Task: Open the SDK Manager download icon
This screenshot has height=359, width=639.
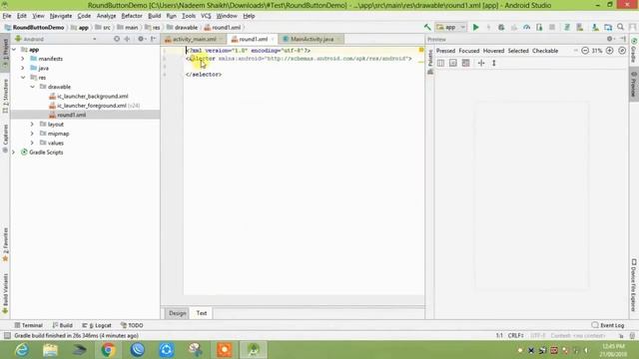Action: point(595,27)
